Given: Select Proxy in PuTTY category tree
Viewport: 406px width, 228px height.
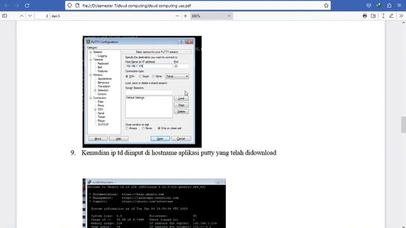Looking at the screenshot, I should pos(101,106).
